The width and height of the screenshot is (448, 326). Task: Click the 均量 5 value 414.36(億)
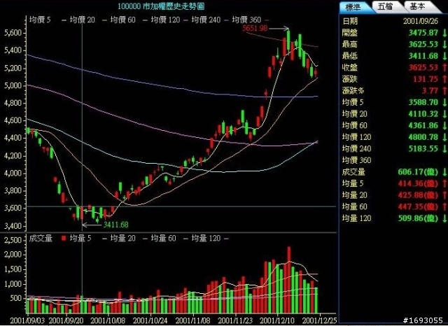418,183
